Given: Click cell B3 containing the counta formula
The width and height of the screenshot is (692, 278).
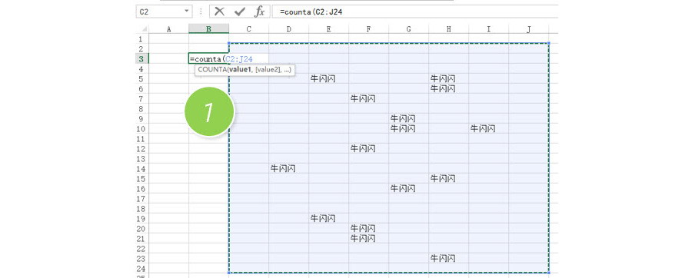Looking at the screenshot, I should pos(208,59).
